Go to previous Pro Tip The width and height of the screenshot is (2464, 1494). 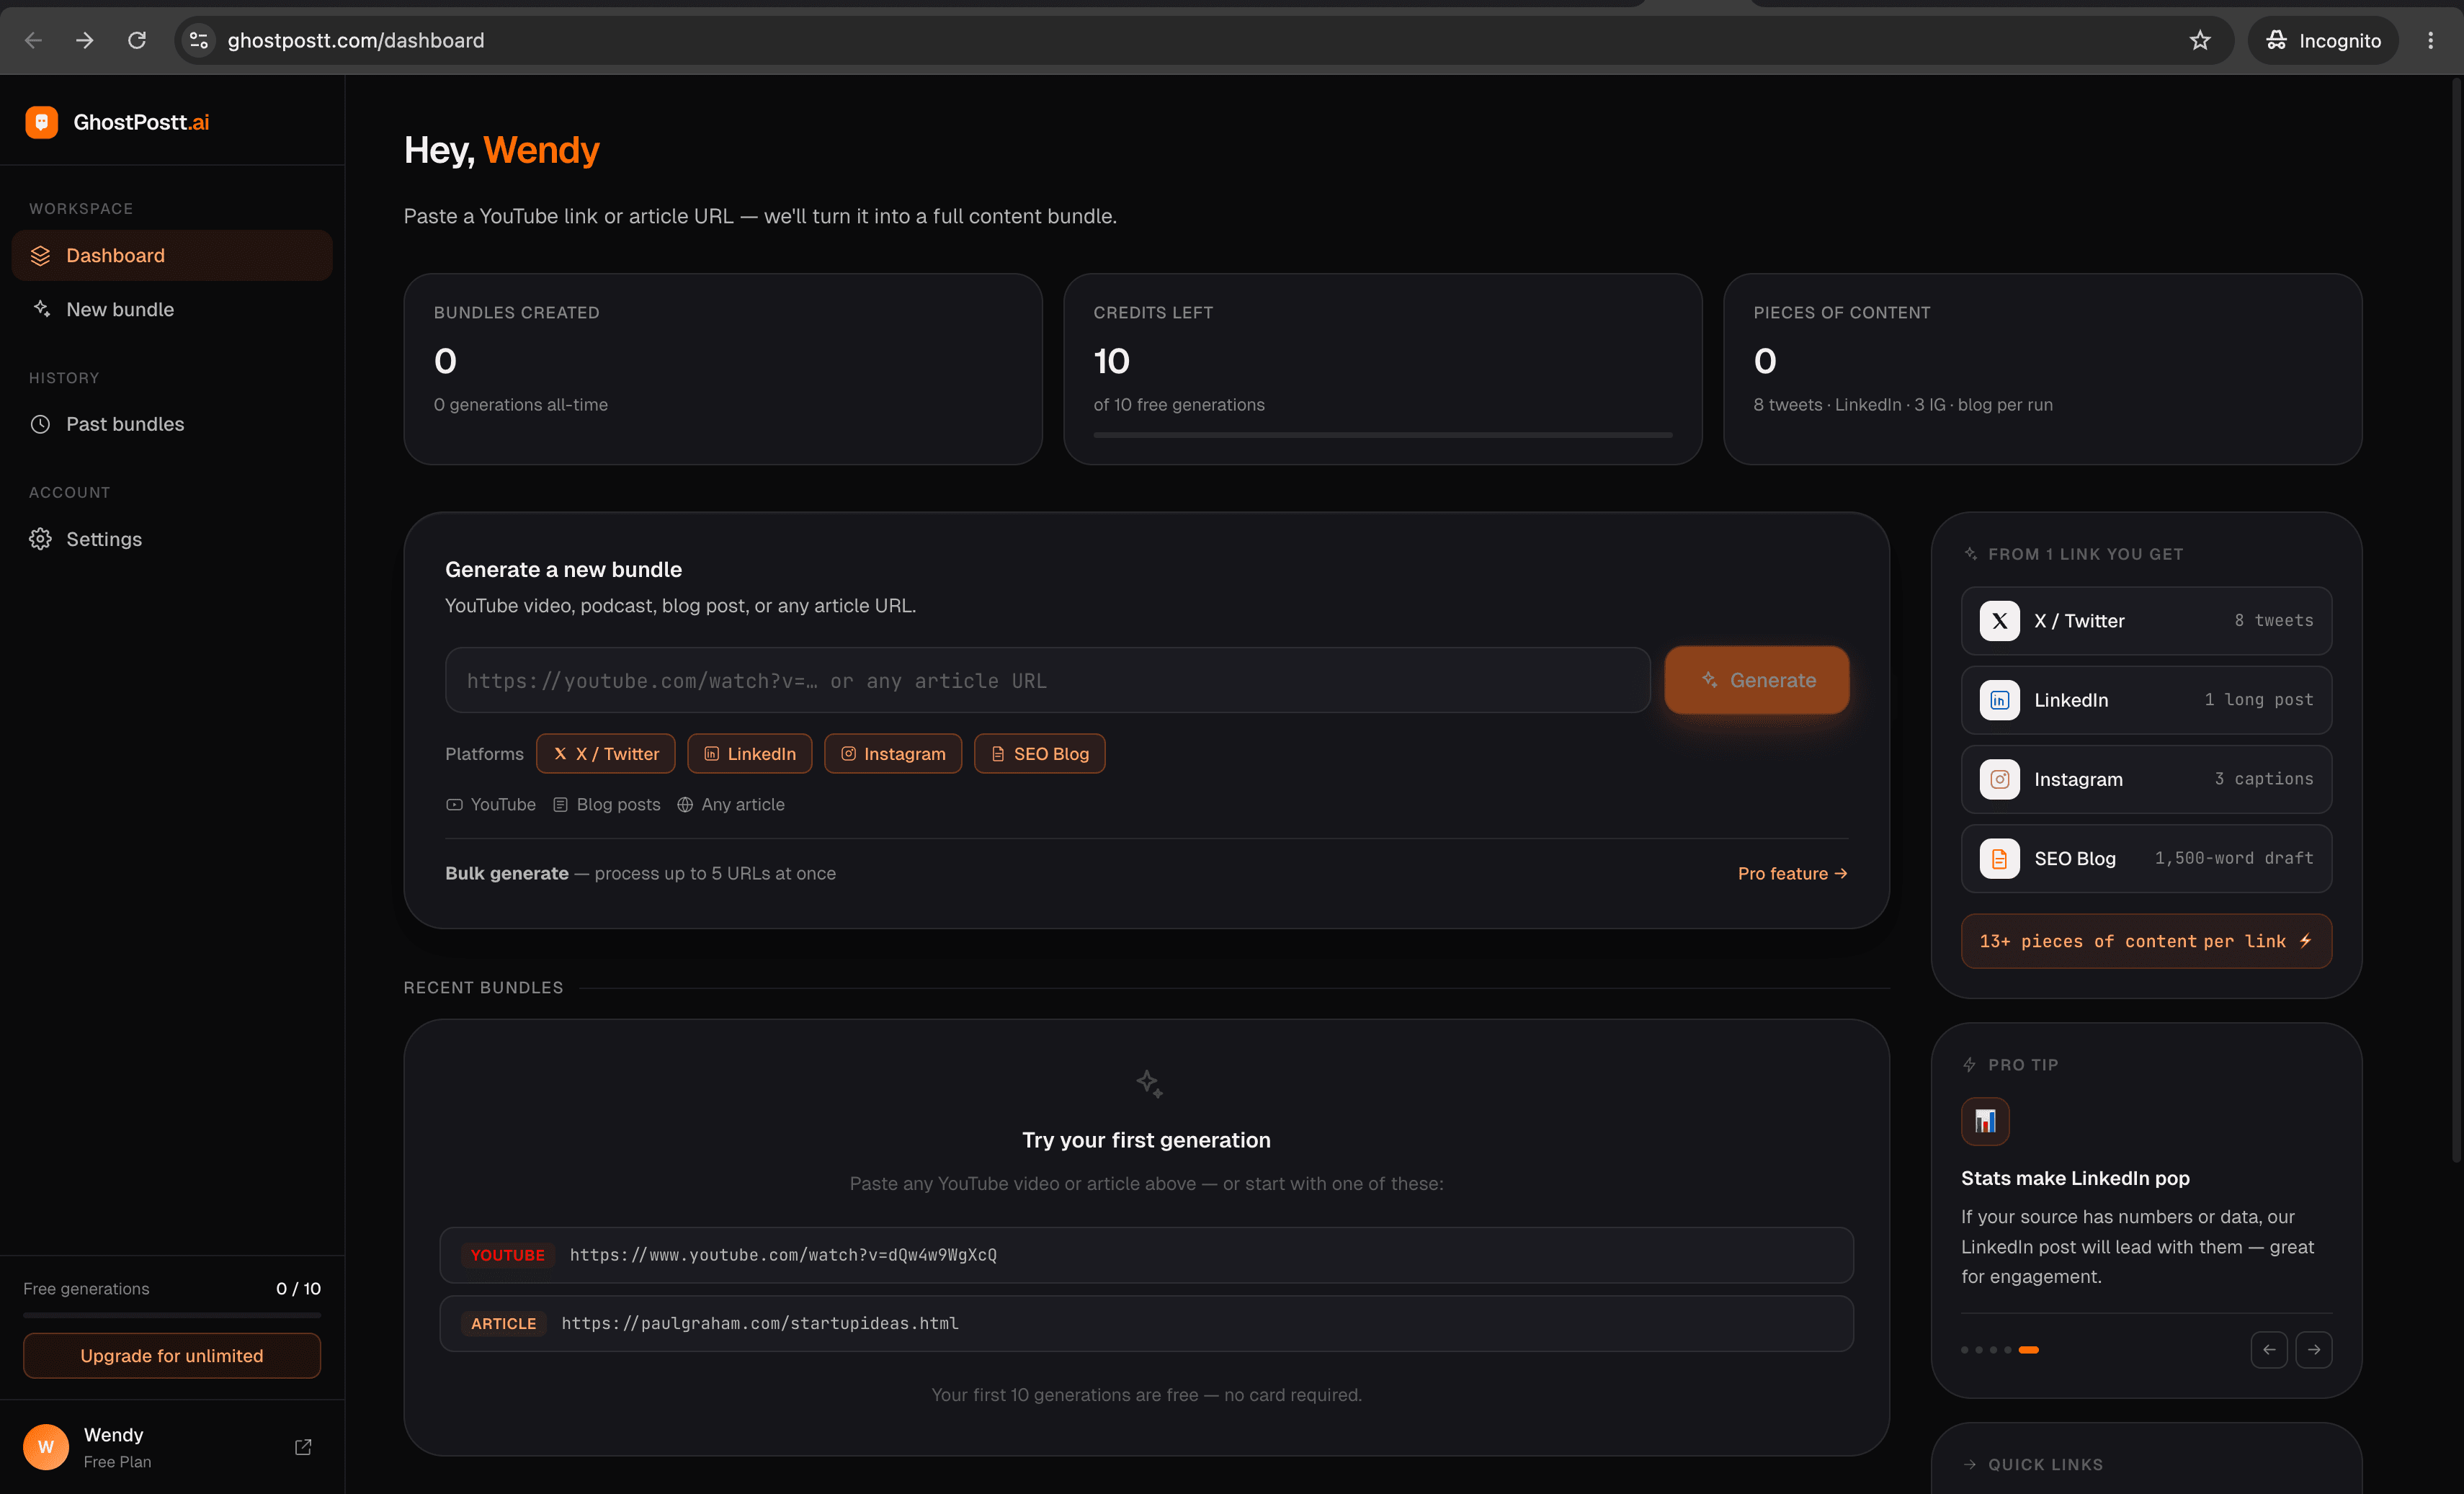pos(2269,1349)
